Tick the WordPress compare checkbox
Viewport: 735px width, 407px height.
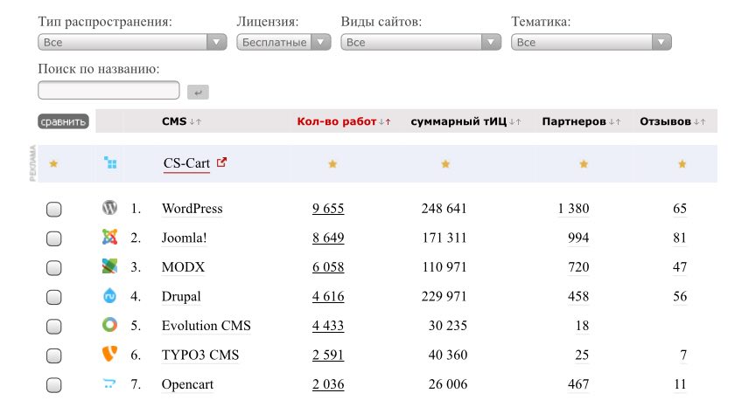pyautogui.click(x=54, y=209)
